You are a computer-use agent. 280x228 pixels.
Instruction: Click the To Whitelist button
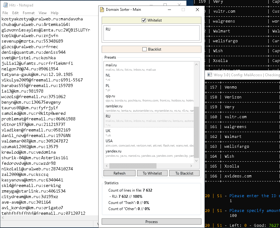point(152,173)
